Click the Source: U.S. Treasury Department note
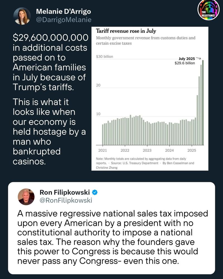The height and width of the screenshot is (279, 223). [134, 163]
